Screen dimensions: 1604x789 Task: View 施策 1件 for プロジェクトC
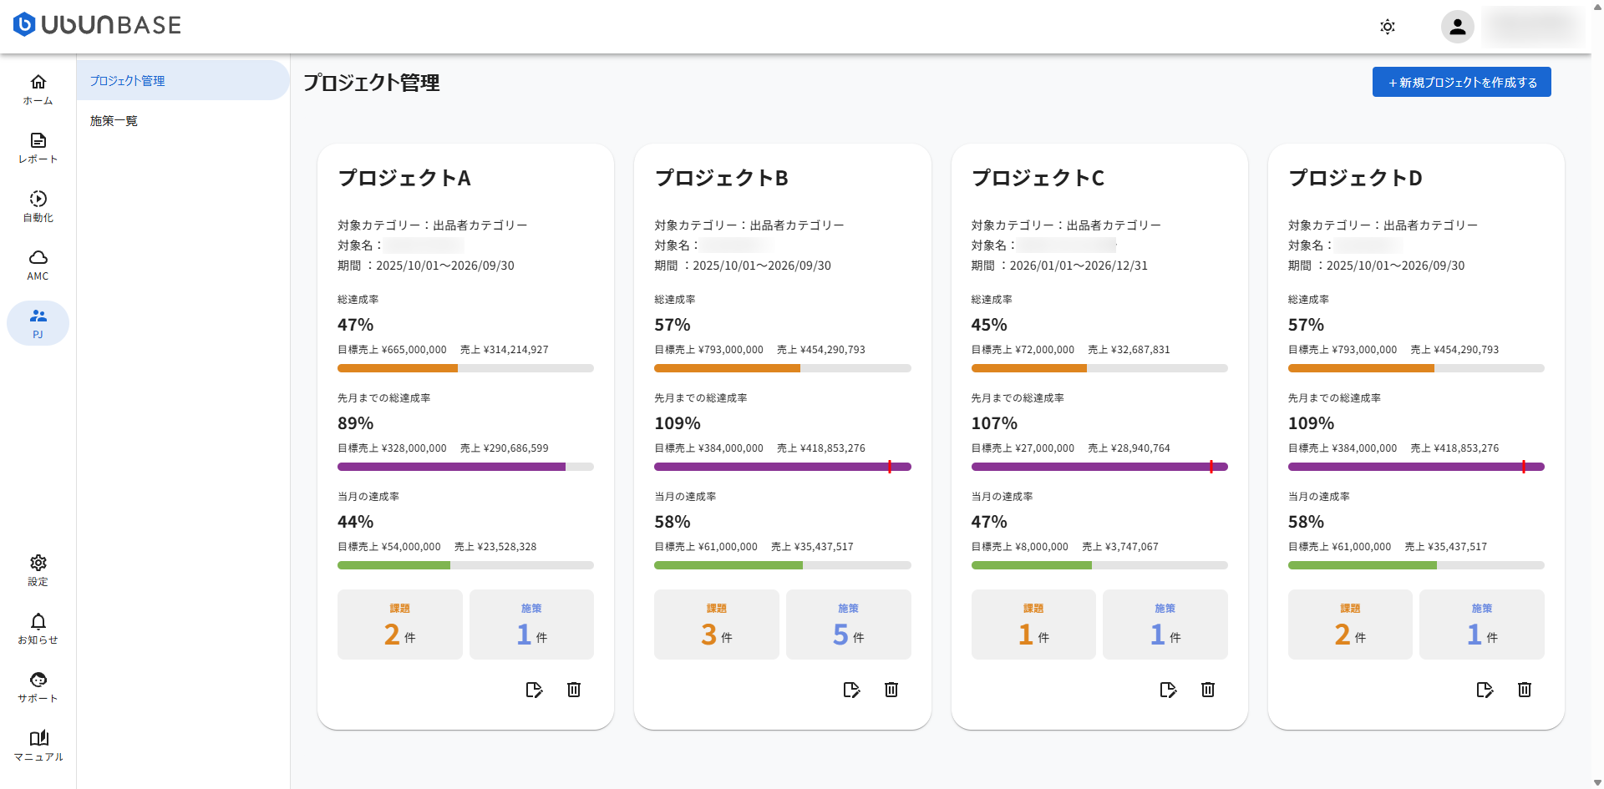tap(1165, 624)
